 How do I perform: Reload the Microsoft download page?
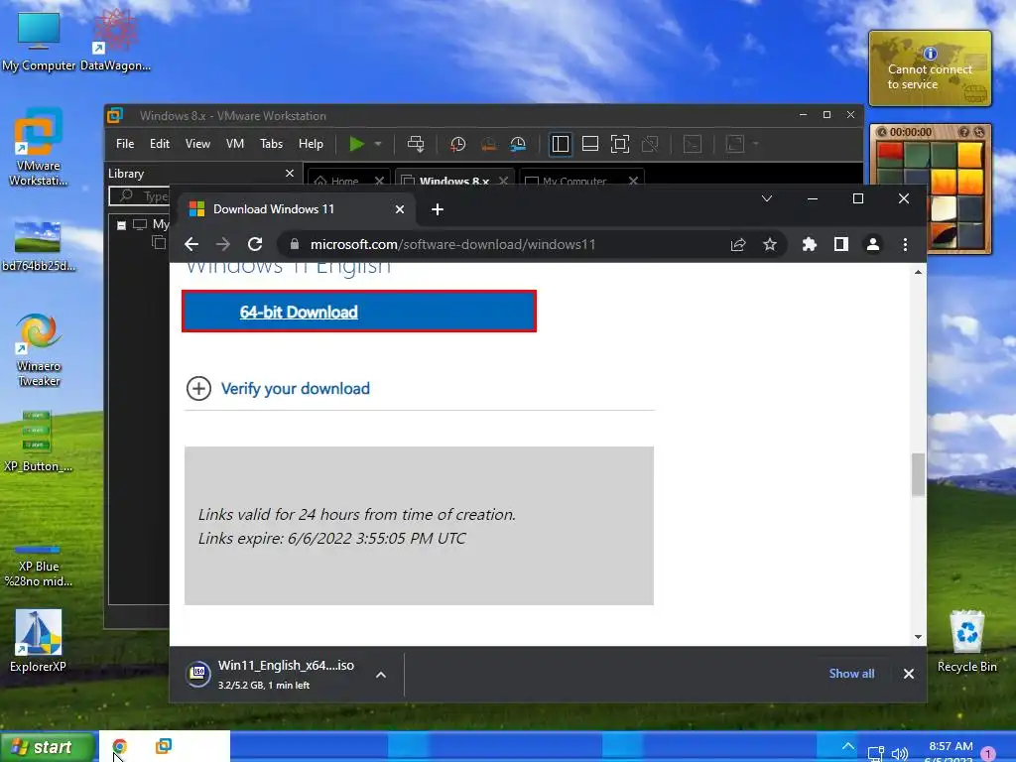click(x=255, y=244)
